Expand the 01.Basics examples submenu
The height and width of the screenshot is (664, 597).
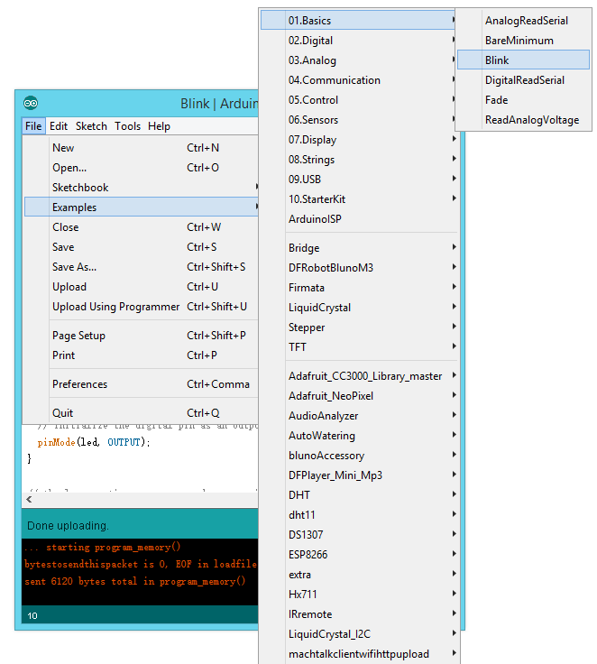click(358, 21)
